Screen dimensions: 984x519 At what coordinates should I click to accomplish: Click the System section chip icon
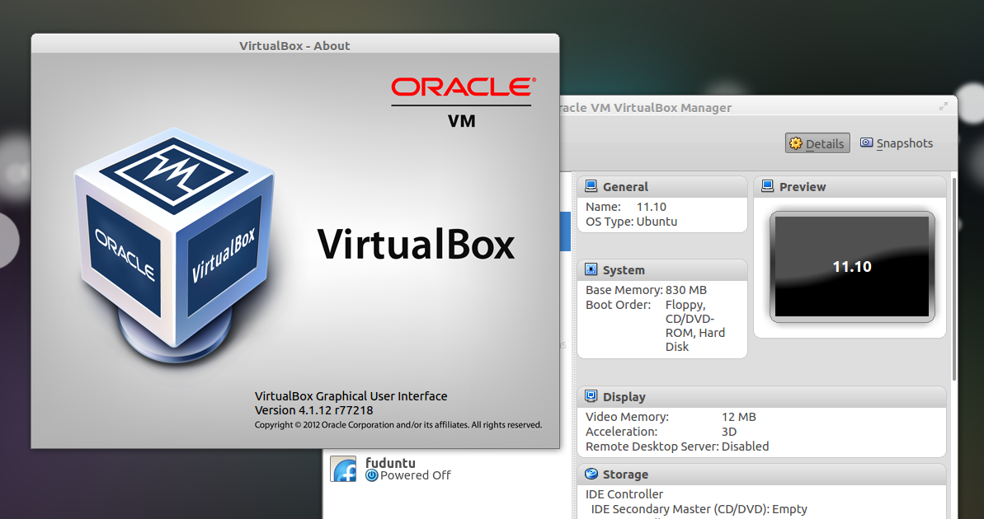tap(591, 269)
